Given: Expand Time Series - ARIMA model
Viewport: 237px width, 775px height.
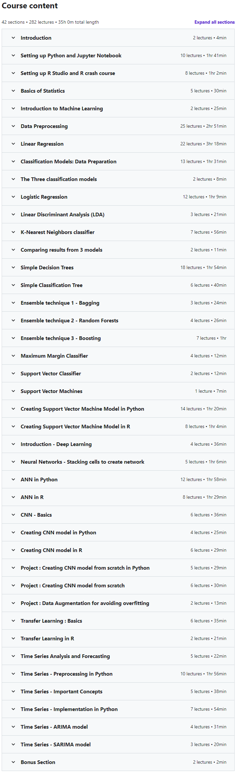Looking at the screenshot, I should tap(118, 727).
